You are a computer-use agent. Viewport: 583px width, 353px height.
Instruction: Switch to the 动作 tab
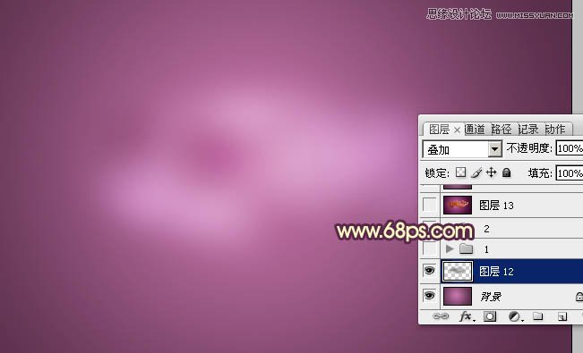tap(554, 130)
